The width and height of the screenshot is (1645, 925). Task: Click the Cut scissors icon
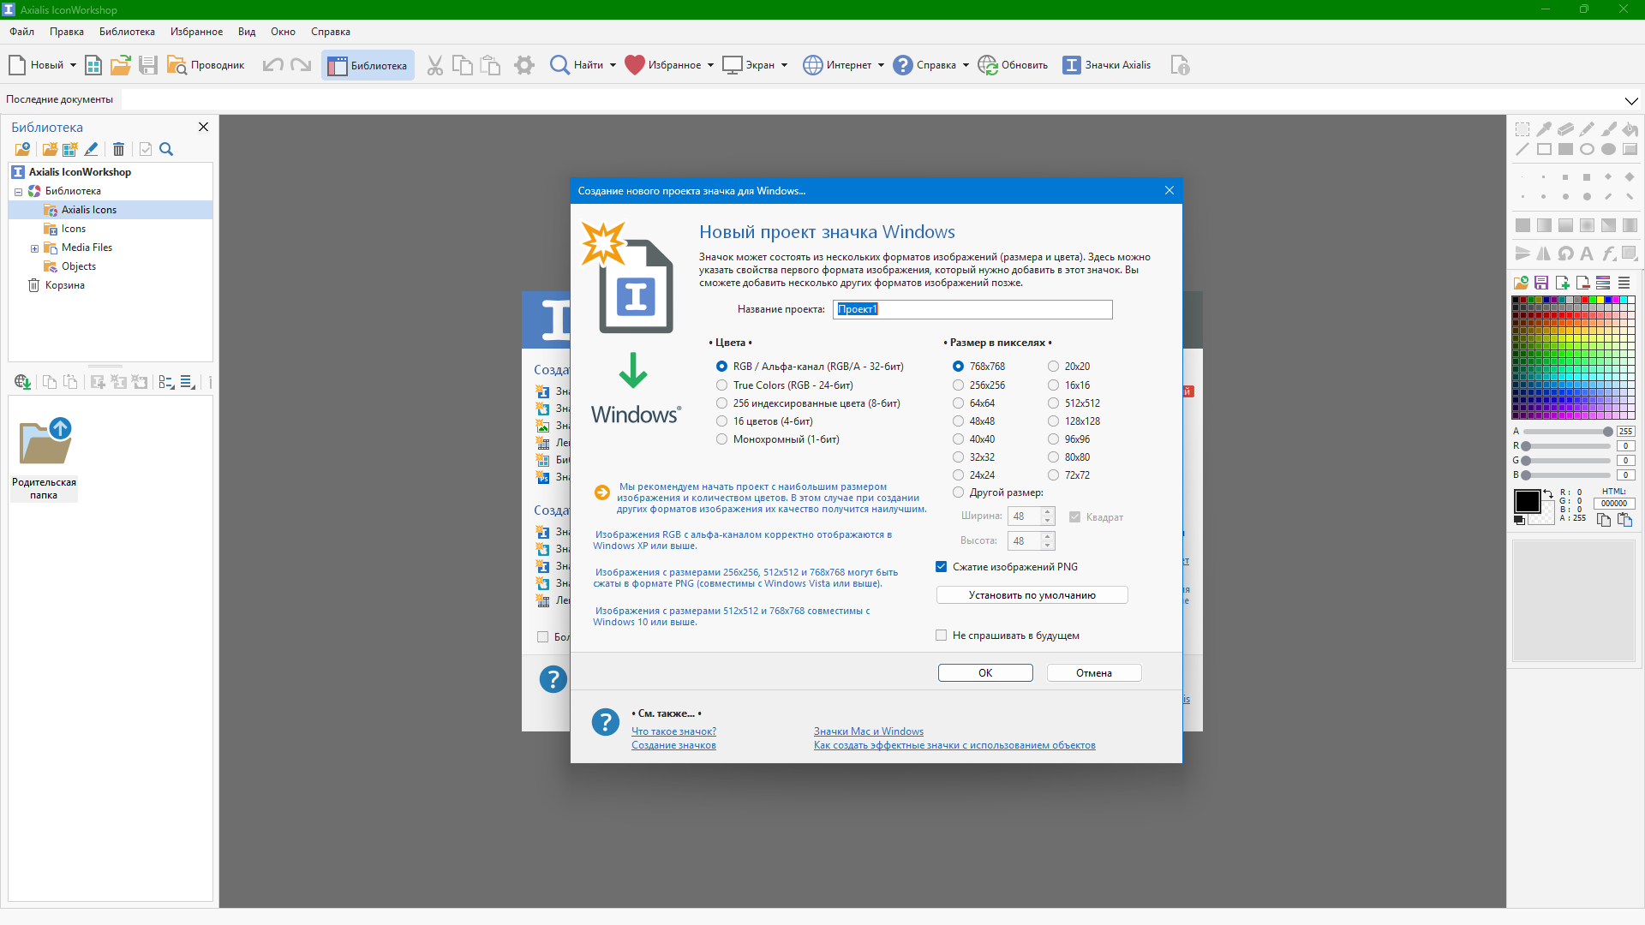435,65
